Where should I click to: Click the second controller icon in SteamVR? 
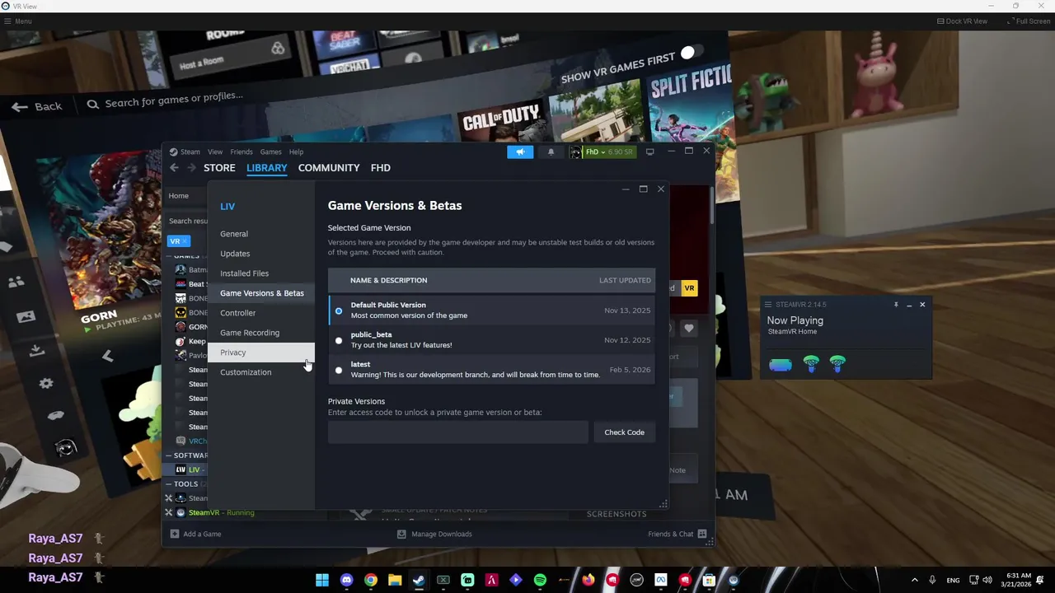click(x=837, y=362)
